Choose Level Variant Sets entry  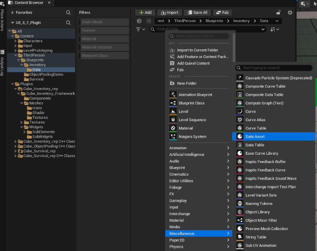(x=274, y=195)
